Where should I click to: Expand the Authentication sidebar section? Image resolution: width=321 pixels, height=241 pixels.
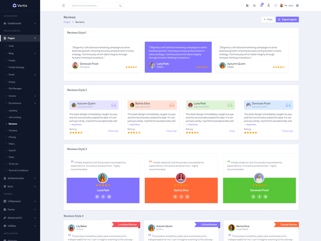20,178
